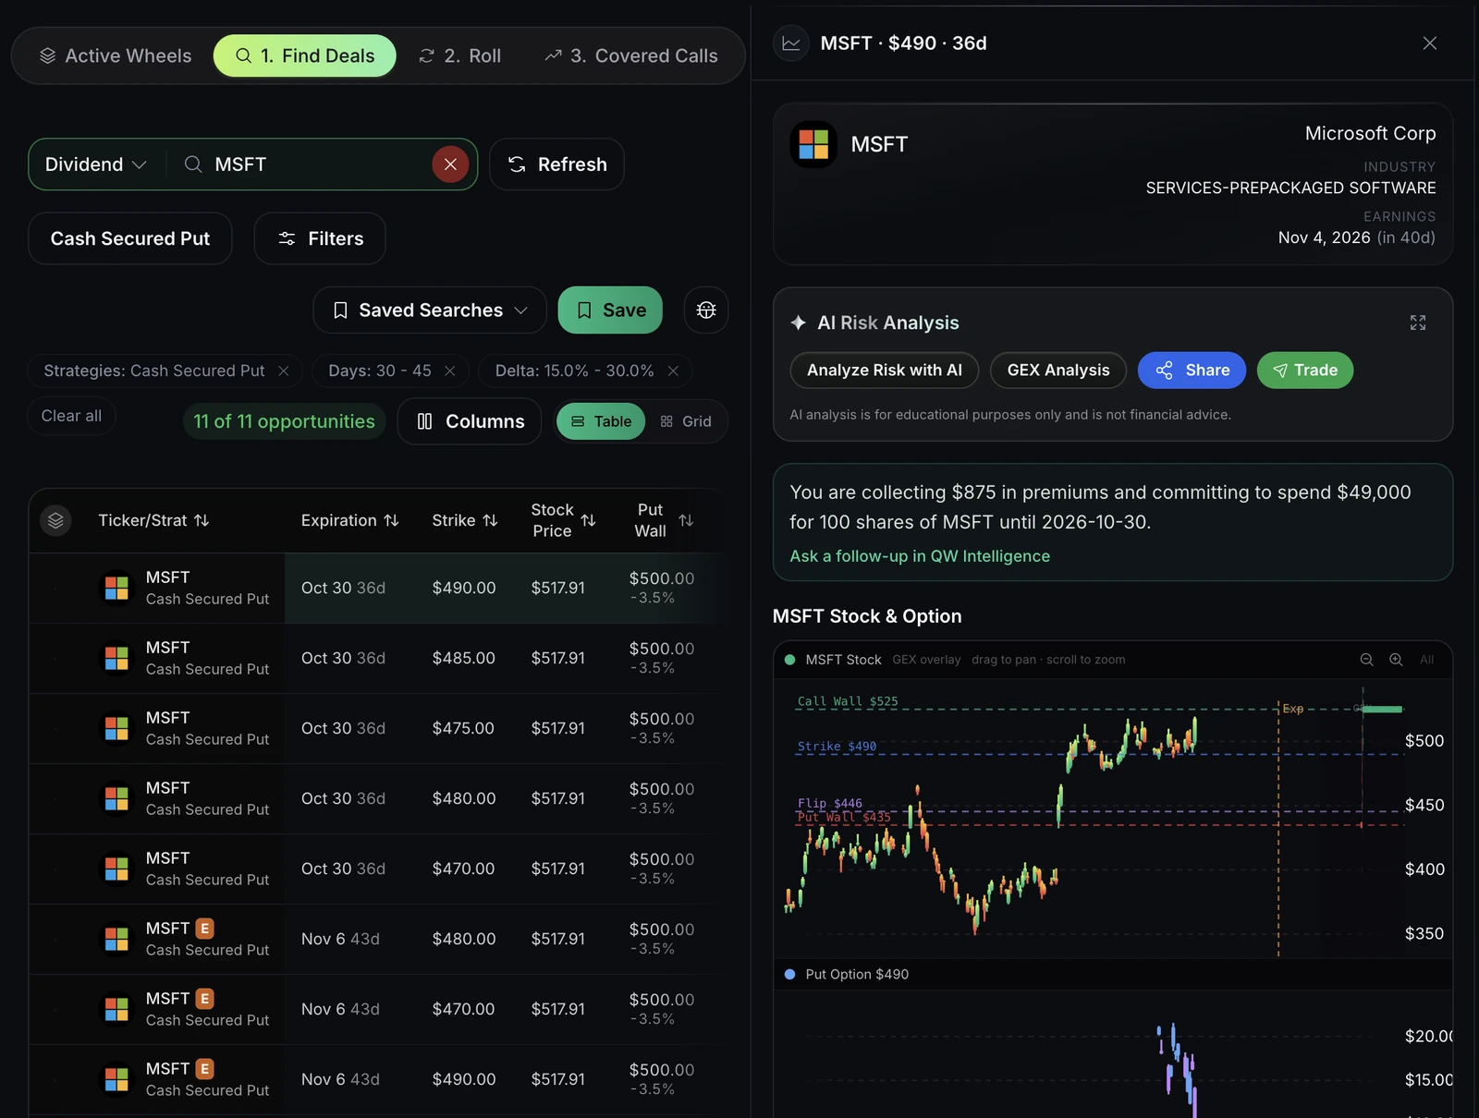This screenshot has width=1479, height=1118.
Task: Go to Active Wheels tab
Action: point(116,55)
